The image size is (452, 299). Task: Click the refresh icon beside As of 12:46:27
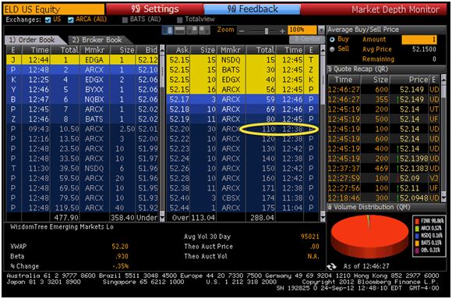tap(332, 266)
